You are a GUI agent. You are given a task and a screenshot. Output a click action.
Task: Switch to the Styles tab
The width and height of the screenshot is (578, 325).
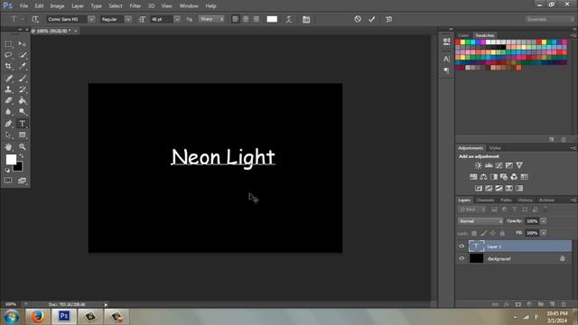[x=495, y=148]
